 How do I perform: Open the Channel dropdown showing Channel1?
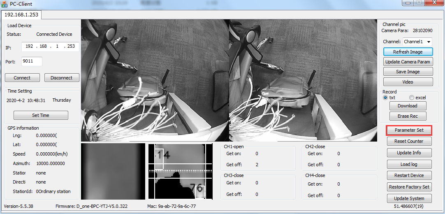coord(417,42)
